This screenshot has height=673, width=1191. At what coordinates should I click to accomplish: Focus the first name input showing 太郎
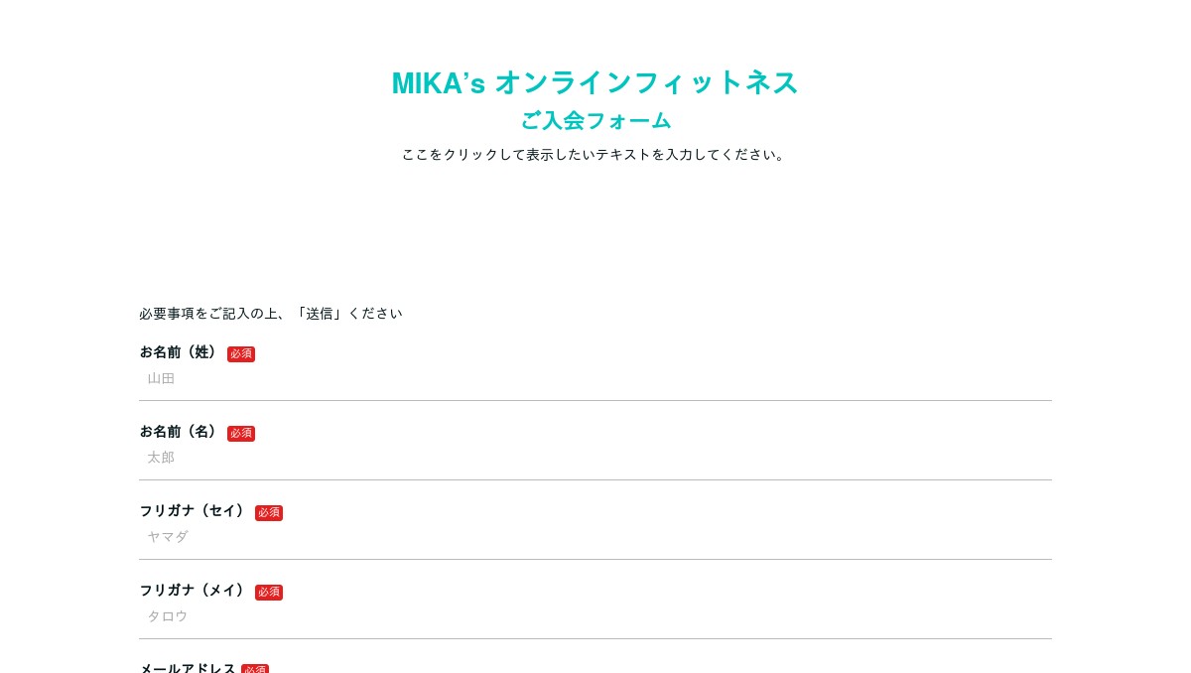[x=595, y=459]
